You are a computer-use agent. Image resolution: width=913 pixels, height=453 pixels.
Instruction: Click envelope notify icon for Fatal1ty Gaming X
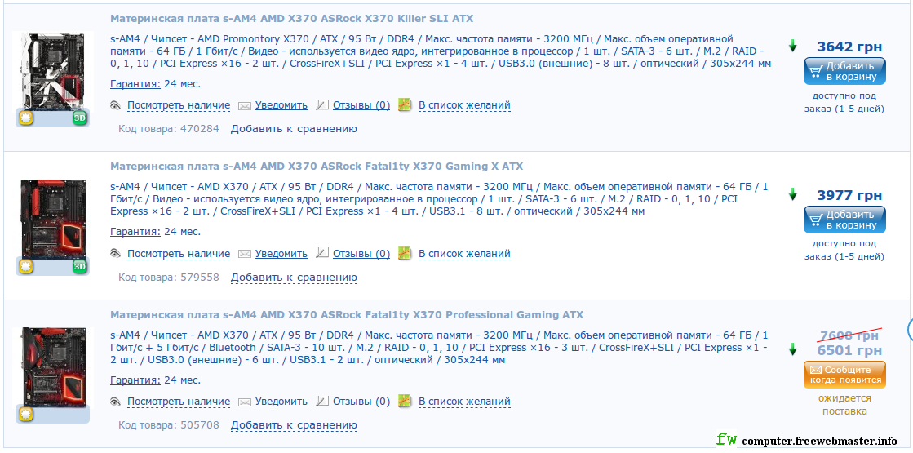245,254
